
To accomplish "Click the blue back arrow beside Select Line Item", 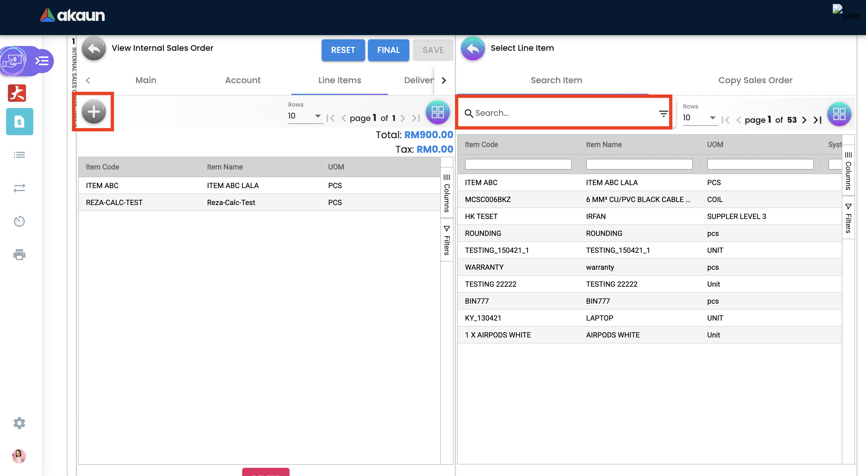I will [x=473, y=49].
